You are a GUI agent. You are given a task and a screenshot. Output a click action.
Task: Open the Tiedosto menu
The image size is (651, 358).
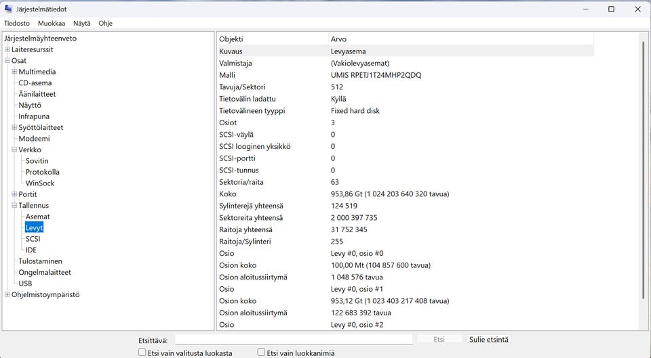click(x=17, y=23)
